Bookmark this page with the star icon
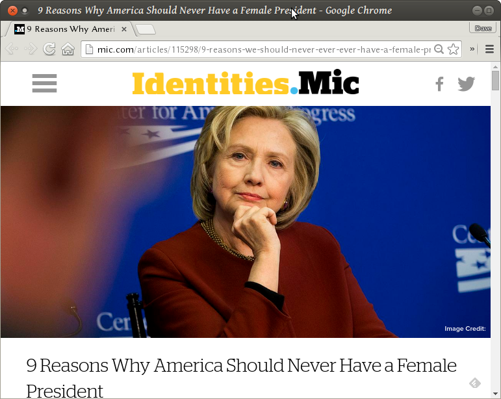 click(453, 49)
